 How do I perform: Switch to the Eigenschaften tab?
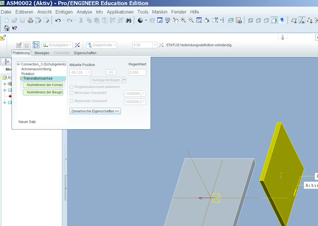[85, 53]
